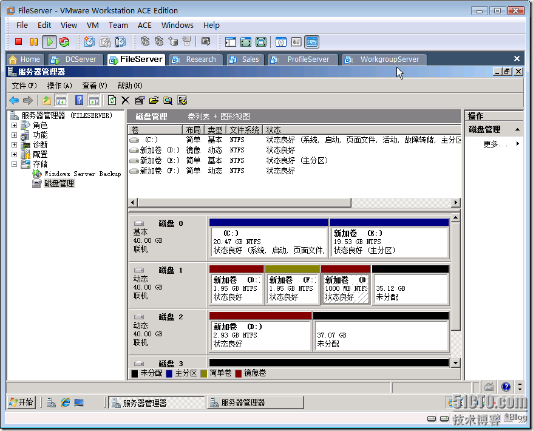Switch to the WorkgroupServer tab
The height and width of the screenshot is (431, 533).
pos(384,59)
